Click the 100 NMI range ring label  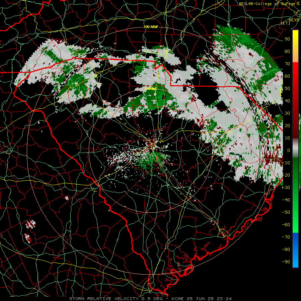150,27
